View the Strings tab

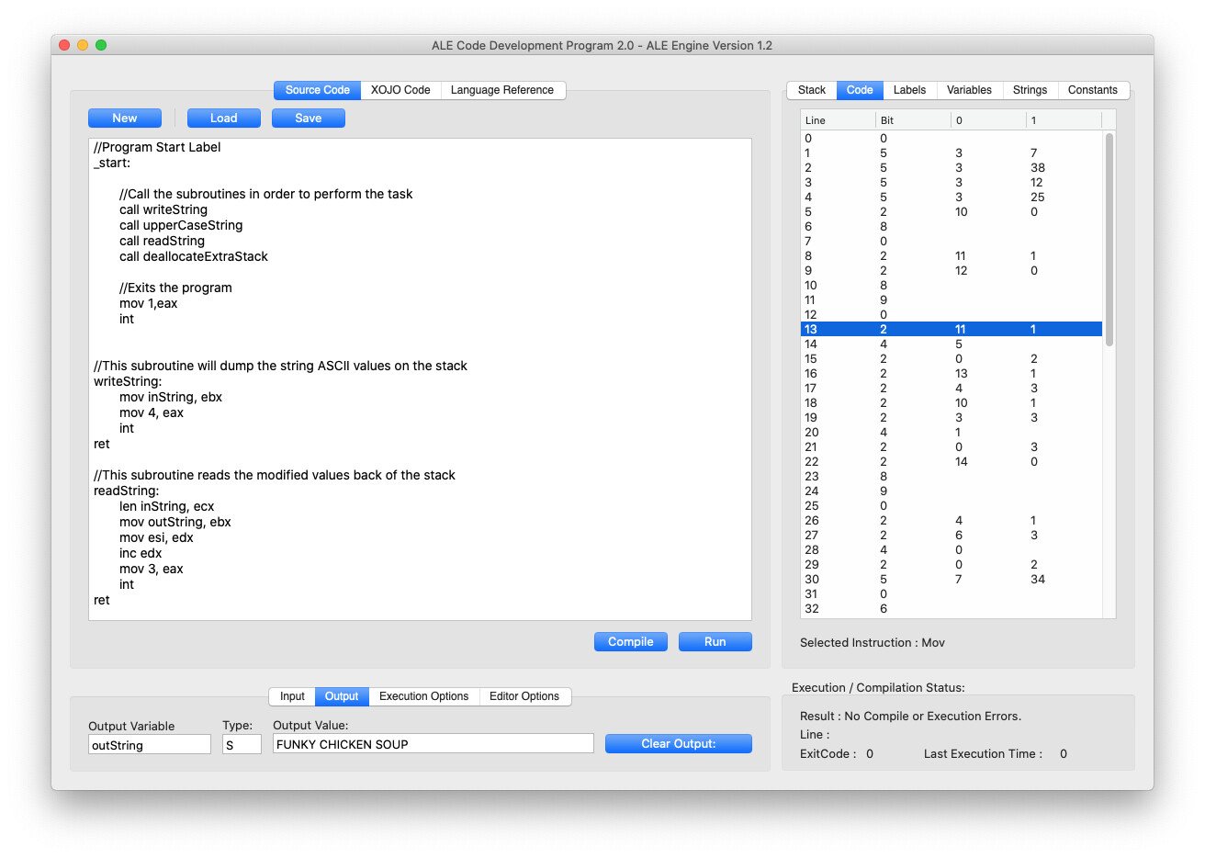[1030, 90]
